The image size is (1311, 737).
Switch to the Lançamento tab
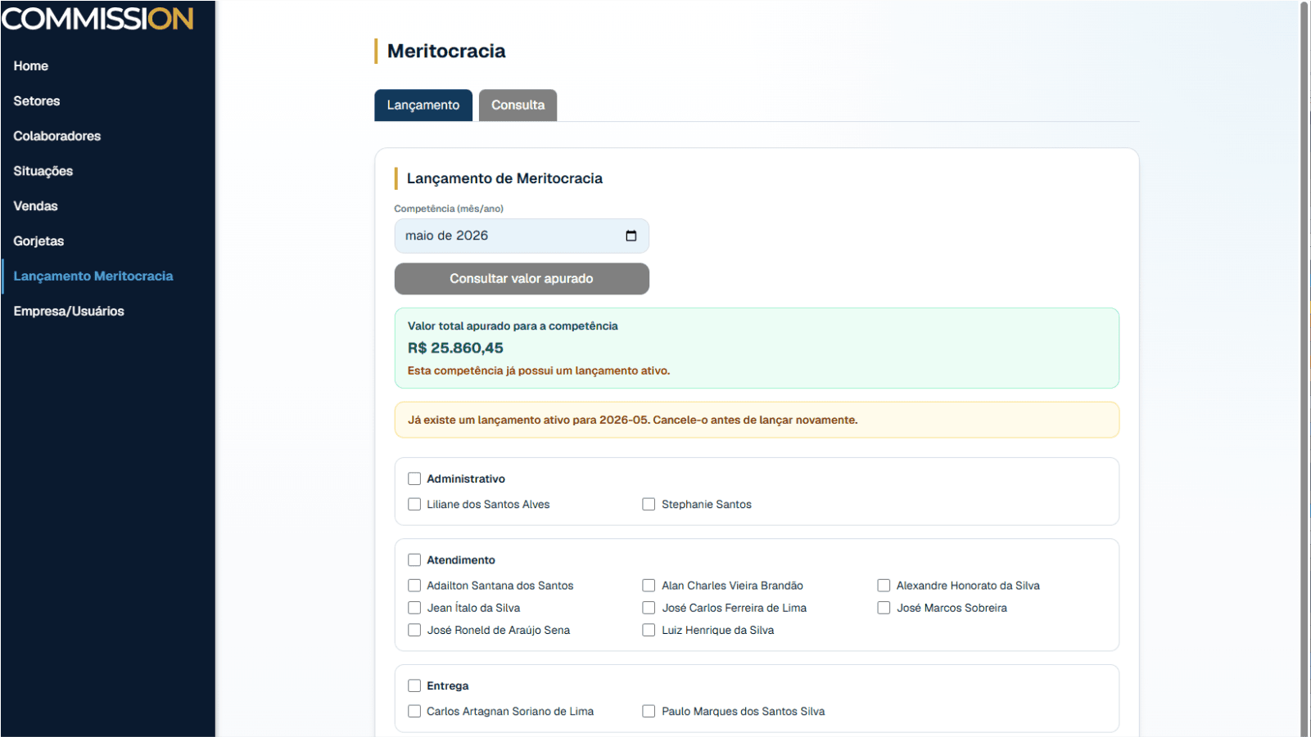(x=423, y=105)
